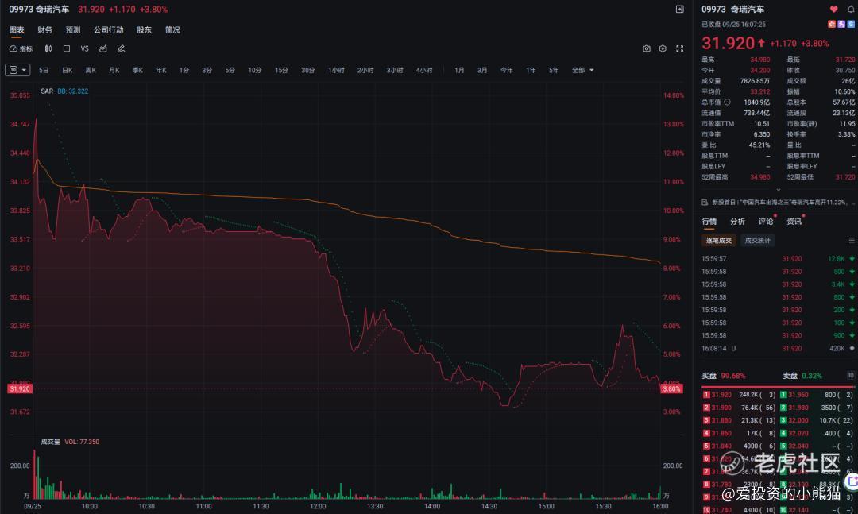Viewport: 858px width, 514px height.
Task: Open chart settings hexagon icon
Action: coord(663,48)
